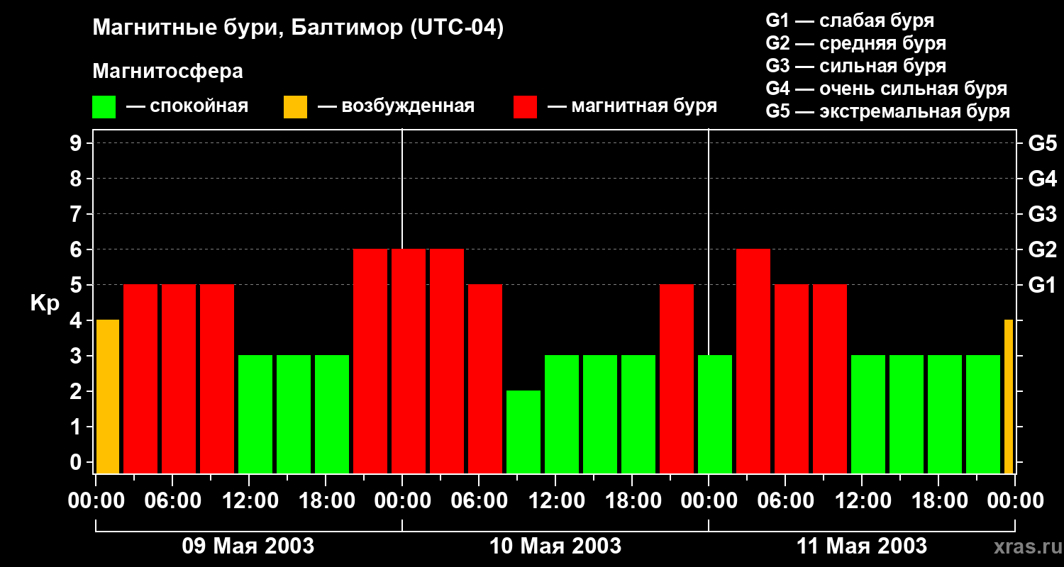Click the green 'спокойная' legend swatch
The image size is (1064, 567).
pos(104,107)
